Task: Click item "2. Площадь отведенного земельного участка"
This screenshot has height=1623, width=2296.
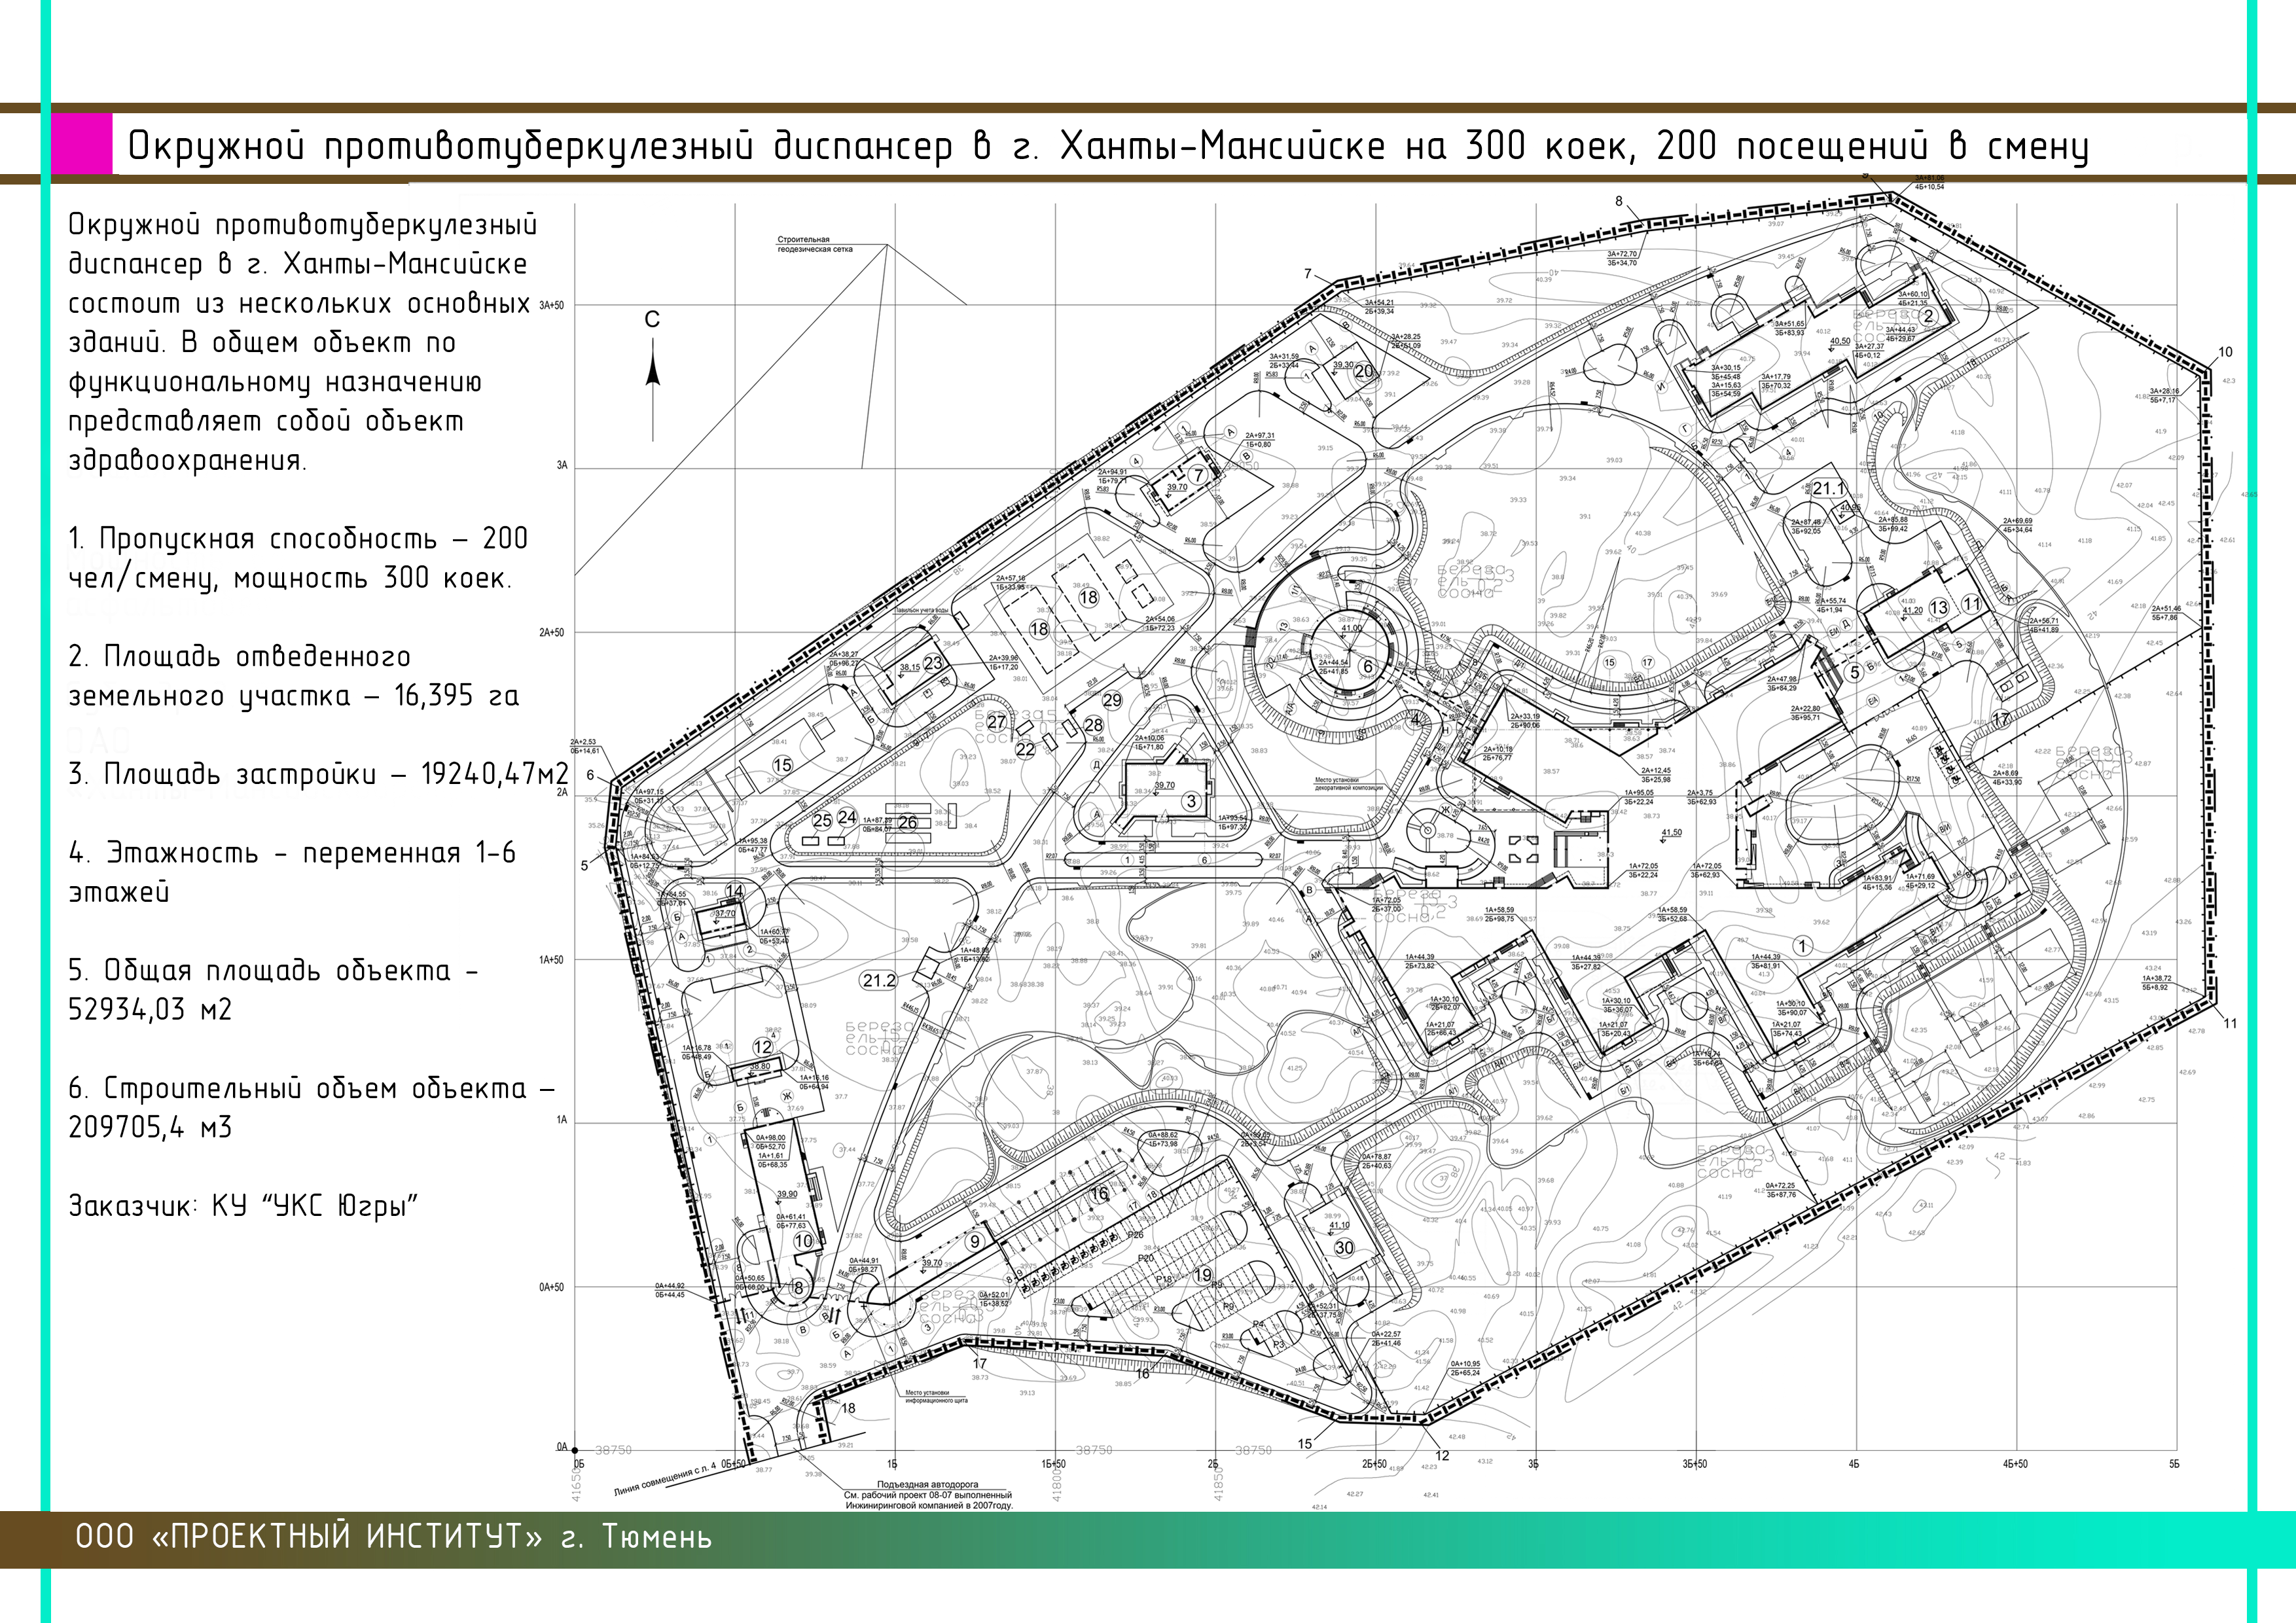Action: (x=294, y=676)
